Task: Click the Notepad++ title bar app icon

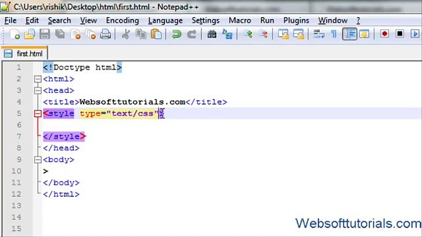Action: (5, 7)
